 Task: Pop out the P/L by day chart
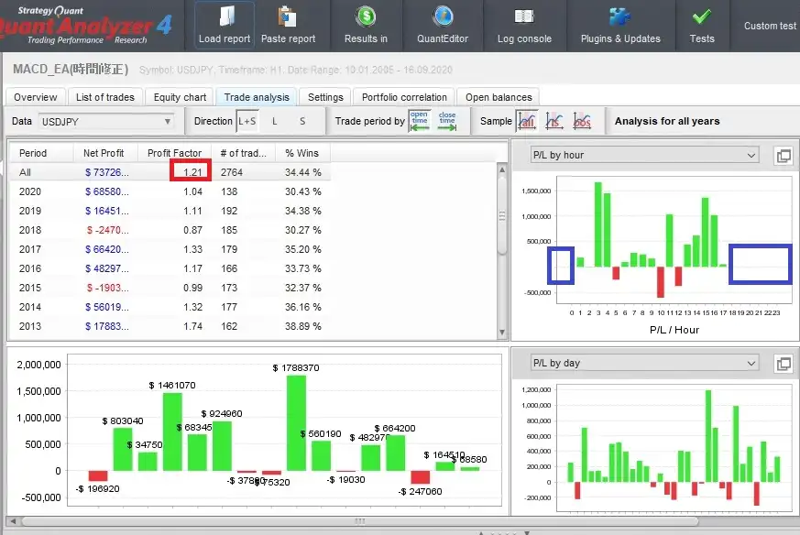coord(783,364)
